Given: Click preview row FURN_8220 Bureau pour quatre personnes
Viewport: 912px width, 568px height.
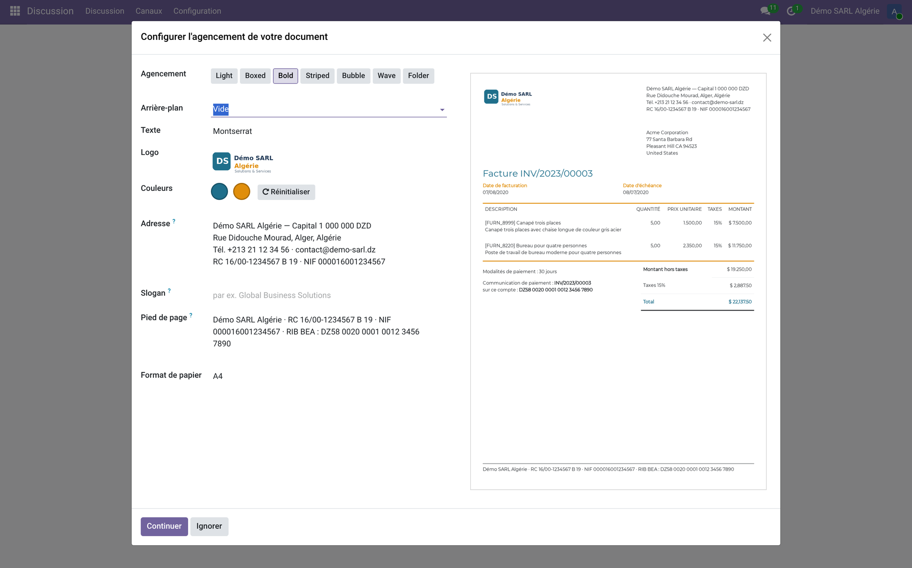Looking at the screenshot, I should 618,249.
